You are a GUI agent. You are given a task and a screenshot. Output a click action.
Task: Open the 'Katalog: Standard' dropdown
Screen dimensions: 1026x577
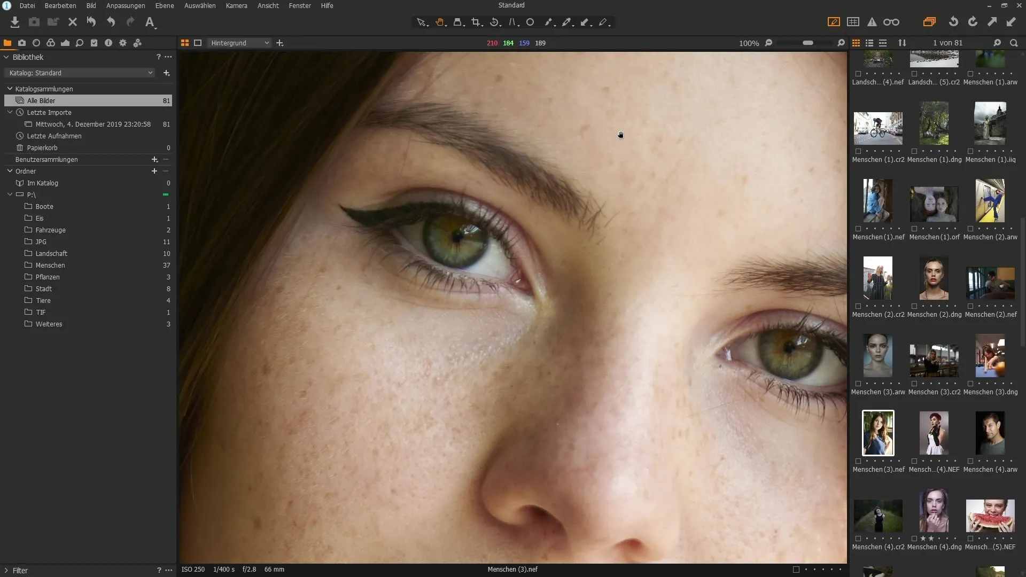(x=80, y=73)
